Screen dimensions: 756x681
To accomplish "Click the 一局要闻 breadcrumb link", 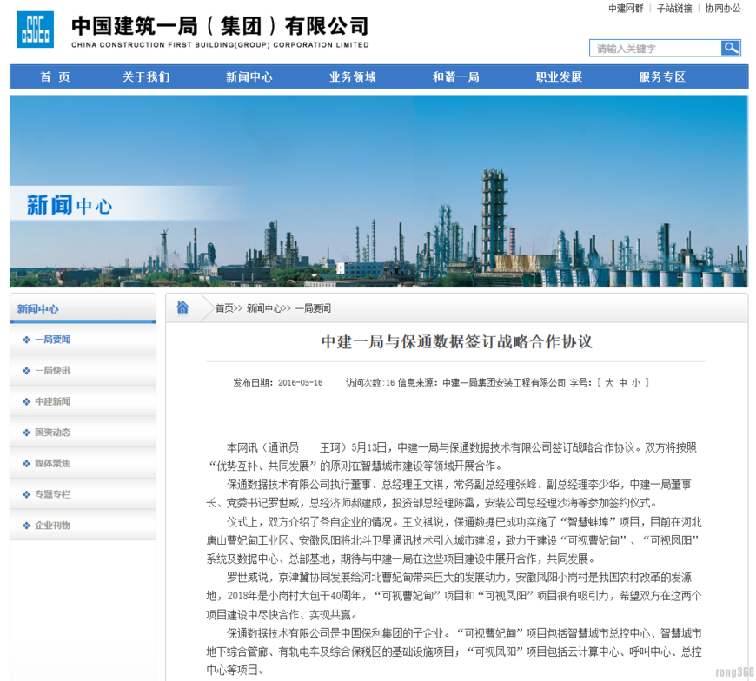I will click(x=314, y=308).
